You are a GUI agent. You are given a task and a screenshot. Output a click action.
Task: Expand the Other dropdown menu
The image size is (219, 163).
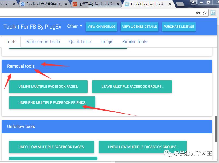click(x=74, y=26)
